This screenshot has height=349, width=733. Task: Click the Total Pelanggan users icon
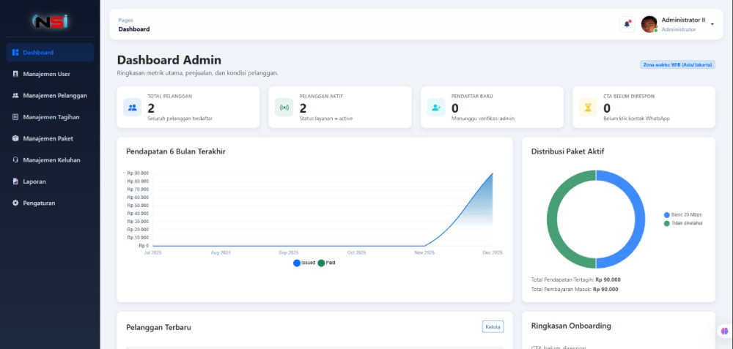[132, 108]
